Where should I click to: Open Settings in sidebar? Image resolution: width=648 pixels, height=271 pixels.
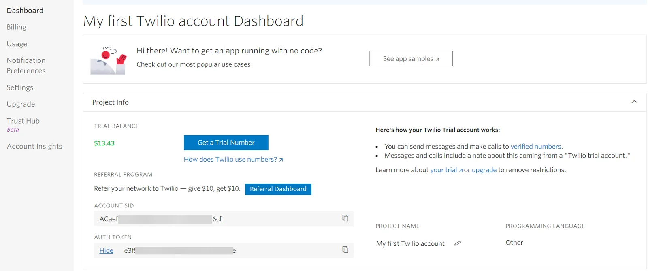point(20,87)
